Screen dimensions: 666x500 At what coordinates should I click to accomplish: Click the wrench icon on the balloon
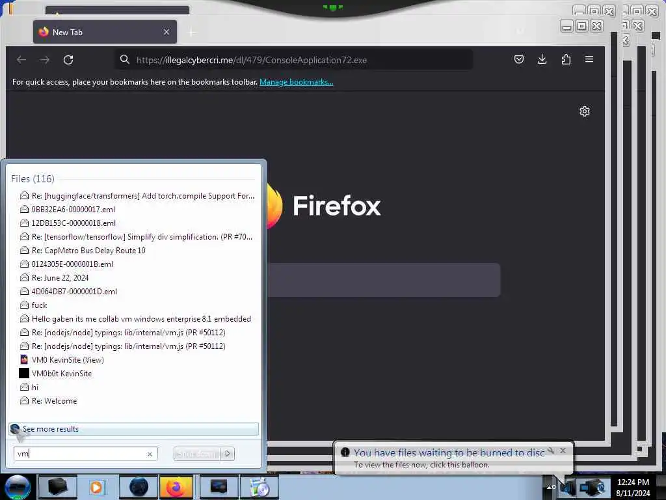[x=551, y=451]
